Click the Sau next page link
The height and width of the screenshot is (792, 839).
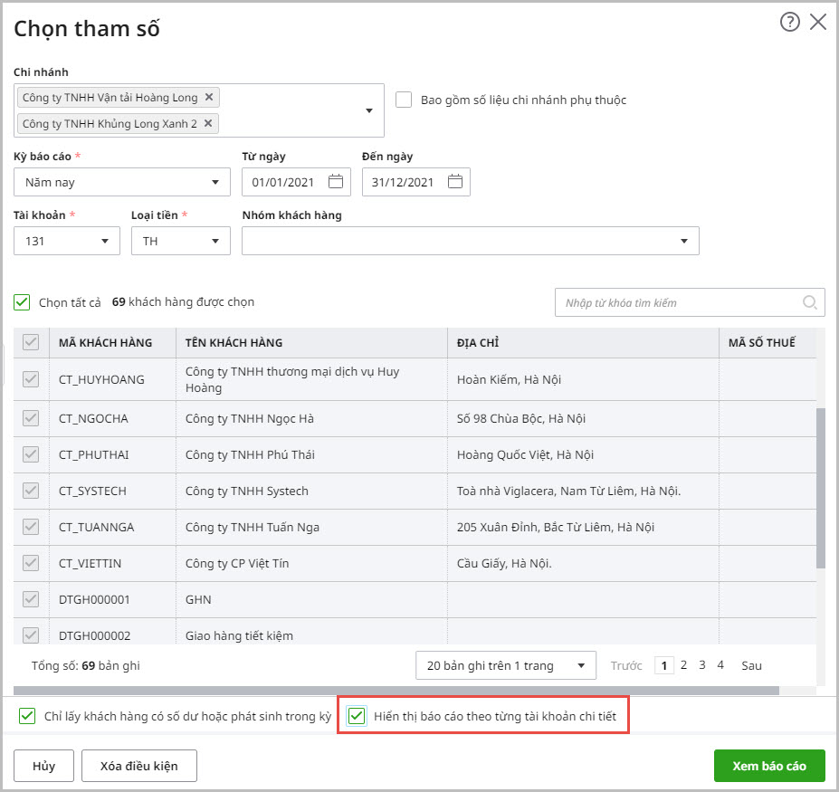click(x=751, y=665)
